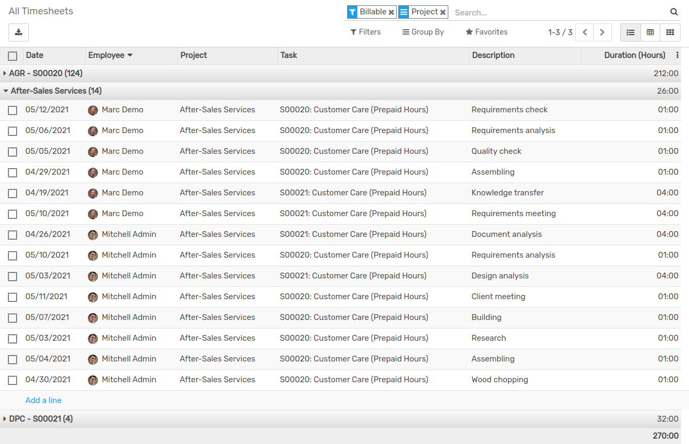Click the search magnifier icon
This screenshot has height=444, width=689.
[674, 11]
